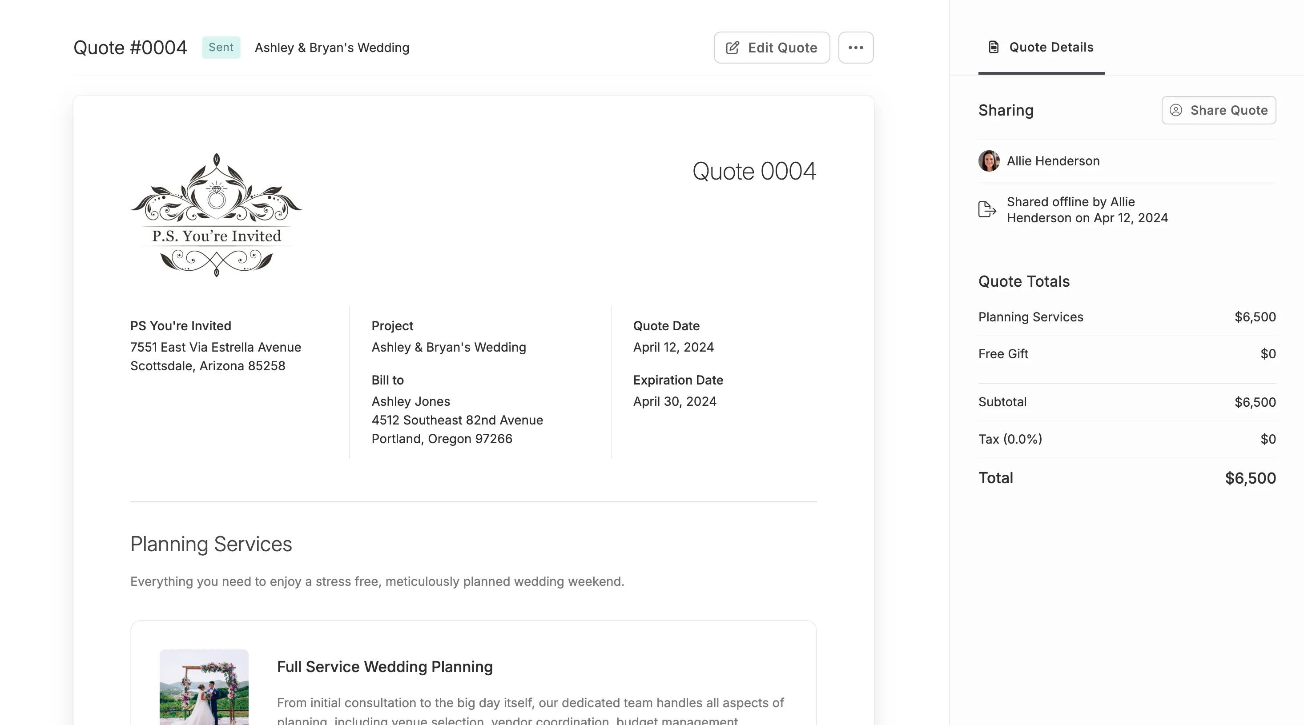This screenshot has width=1304, height=725.
Task: Click the document icon beside Quote Details
Action: [x=994, y=47]
